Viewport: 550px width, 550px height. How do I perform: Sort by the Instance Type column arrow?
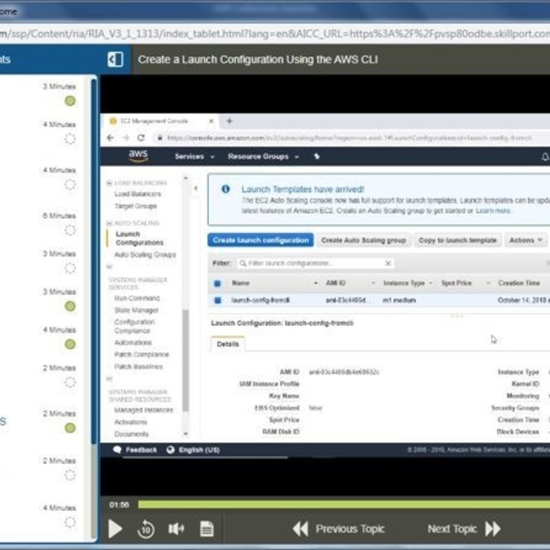430,283
